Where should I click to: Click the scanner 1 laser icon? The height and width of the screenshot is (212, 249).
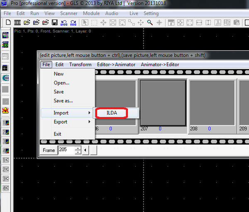coord(6,123)
